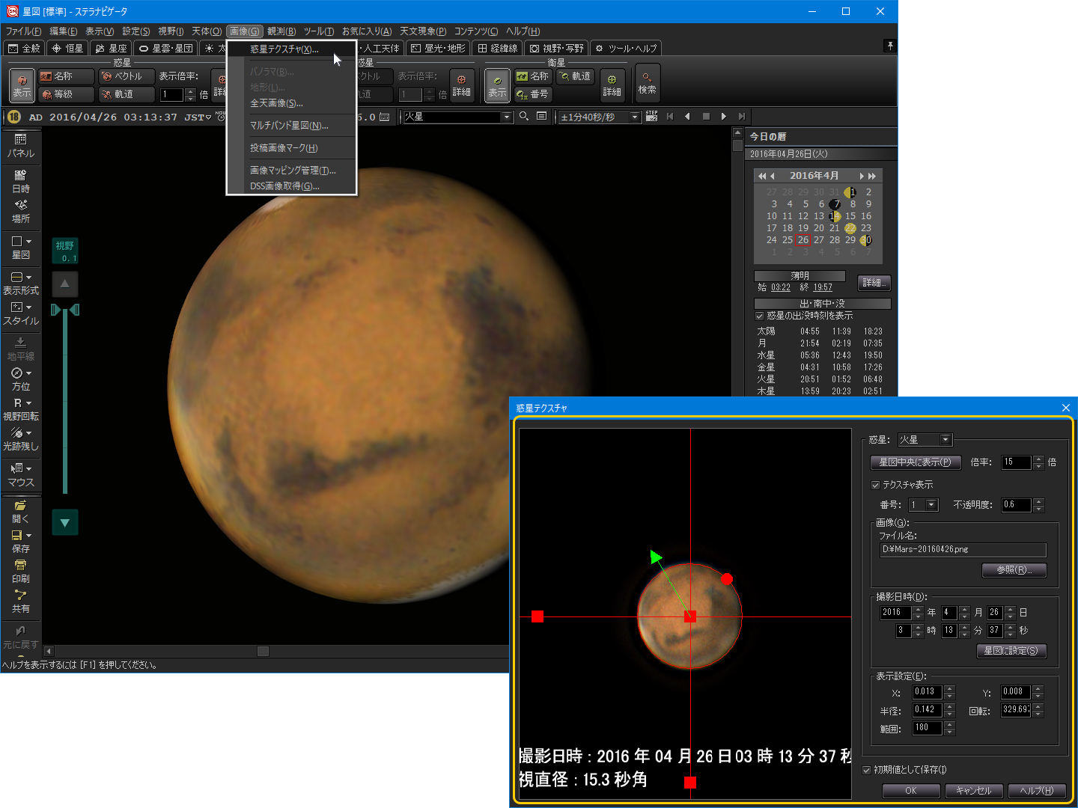Click the magnifier icon beside 火星 box

524,117
